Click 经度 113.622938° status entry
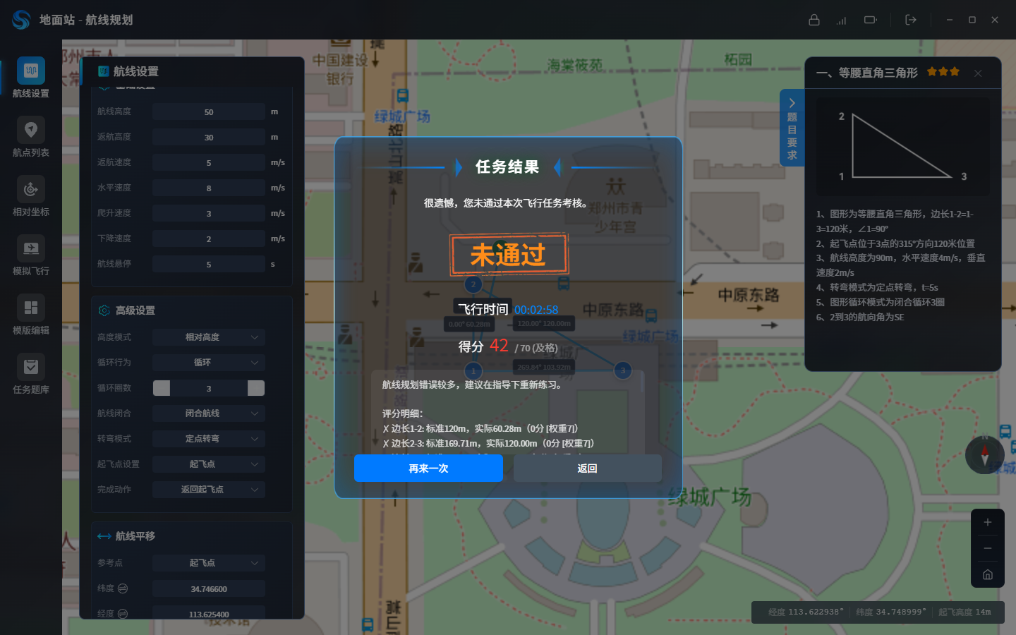1016x635 pixels. click(x=806, y=612)
